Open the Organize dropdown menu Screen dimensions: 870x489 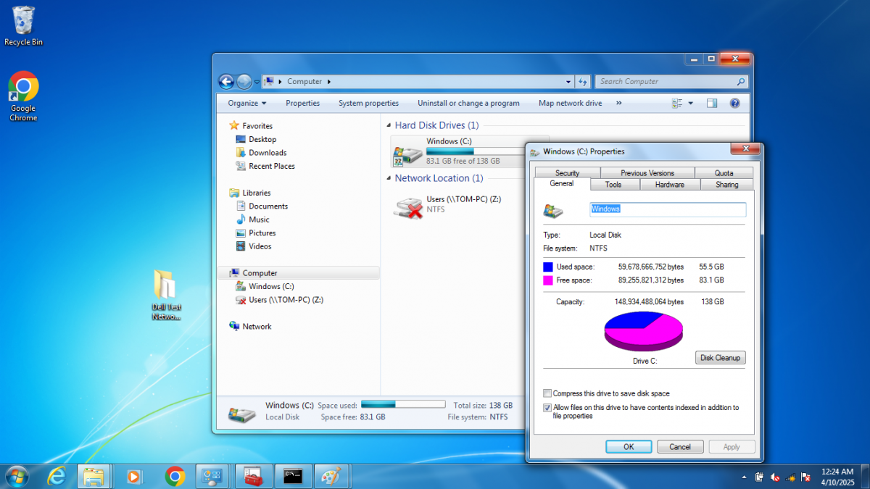click(x=247, y=103)
